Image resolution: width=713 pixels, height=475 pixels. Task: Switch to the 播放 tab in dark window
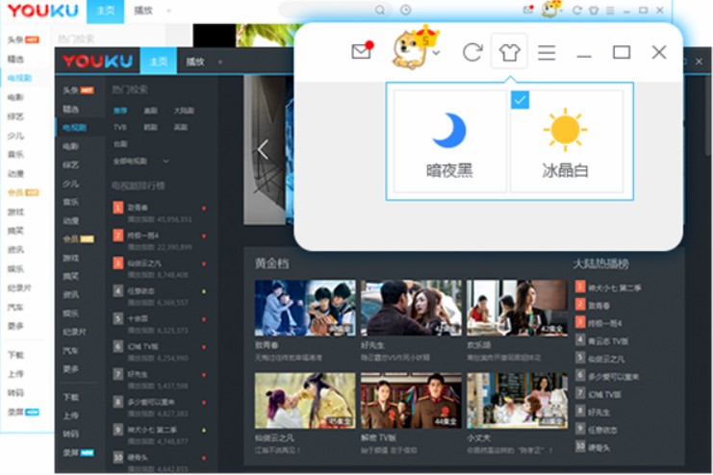pos(195,62)
